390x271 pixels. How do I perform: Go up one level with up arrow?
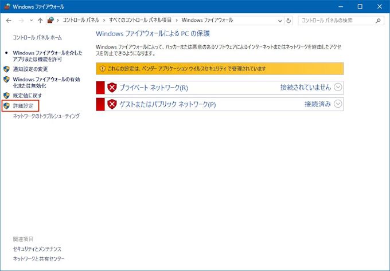40,21
